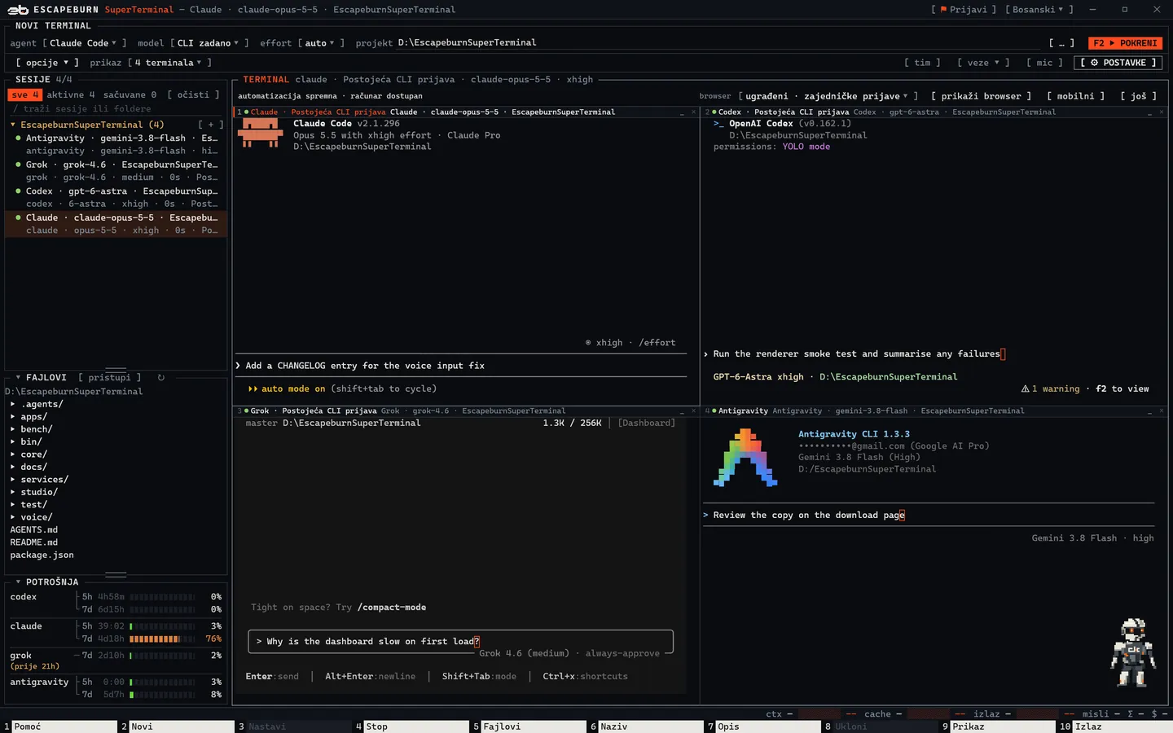Filter sessions to 'aktivne 4'
Viewport: 1173px width, 733px height.
[x=70, y=95]
